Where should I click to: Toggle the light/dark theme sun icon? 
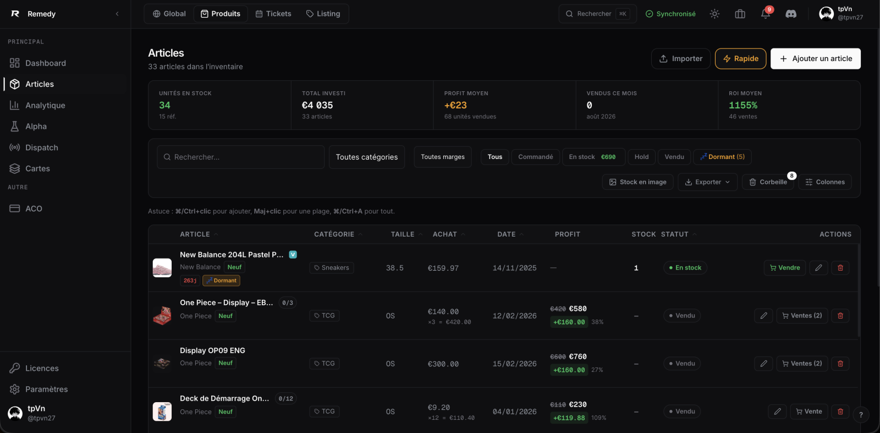[714, 14]
